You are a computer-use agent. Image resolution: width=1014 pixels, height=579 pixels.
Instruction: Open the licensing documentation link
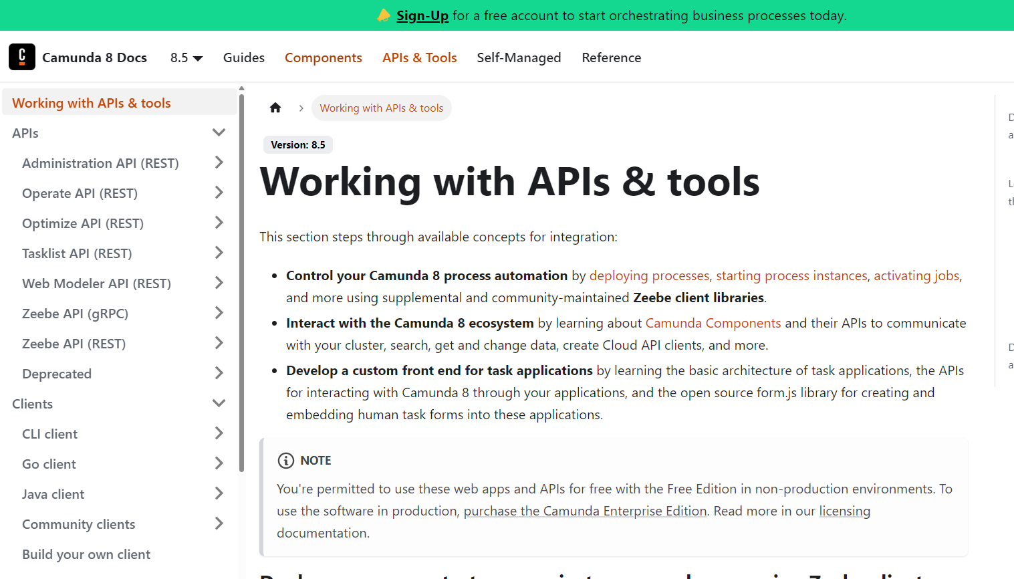(x=845, y=511)
